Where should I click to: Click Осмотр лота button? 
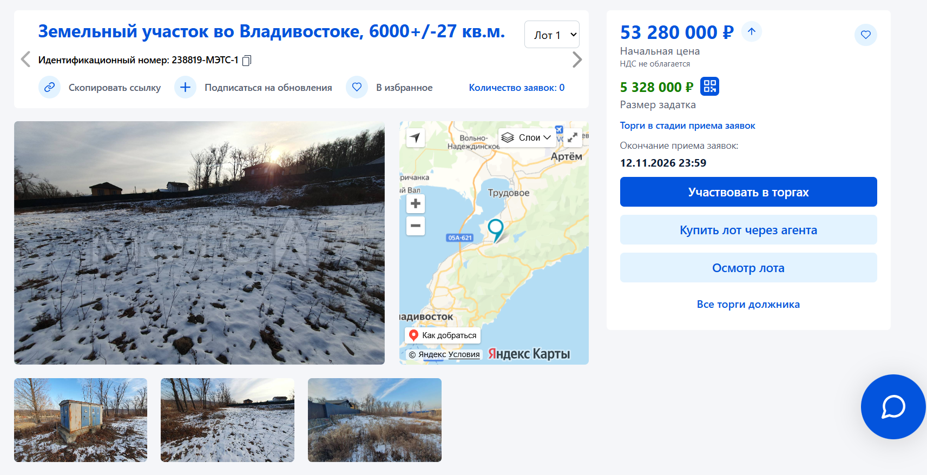pyautogui.click(x=748, y=268)
